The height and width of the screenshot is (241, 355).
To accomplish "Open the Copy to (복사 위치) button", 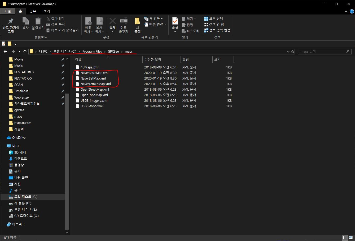I will [99, 25].
